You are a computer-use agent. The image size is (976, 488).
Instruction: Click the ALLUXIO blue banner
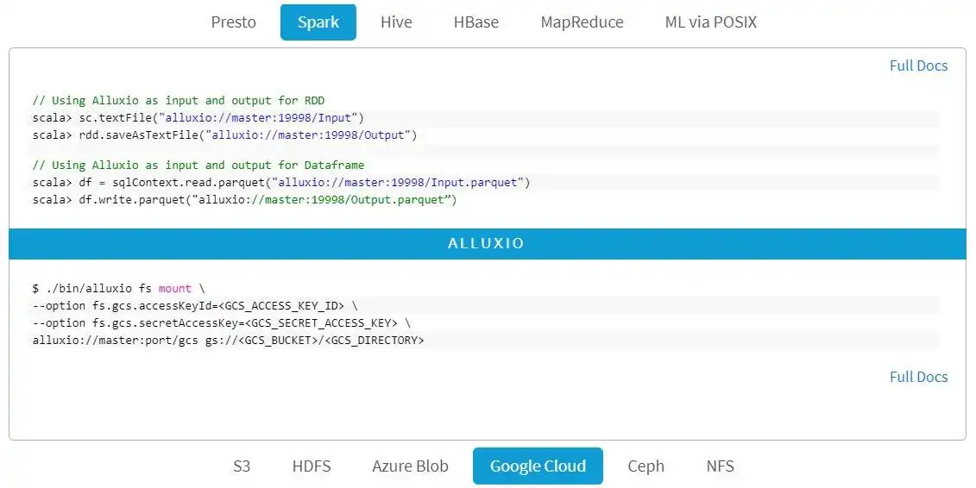point(488,244)
